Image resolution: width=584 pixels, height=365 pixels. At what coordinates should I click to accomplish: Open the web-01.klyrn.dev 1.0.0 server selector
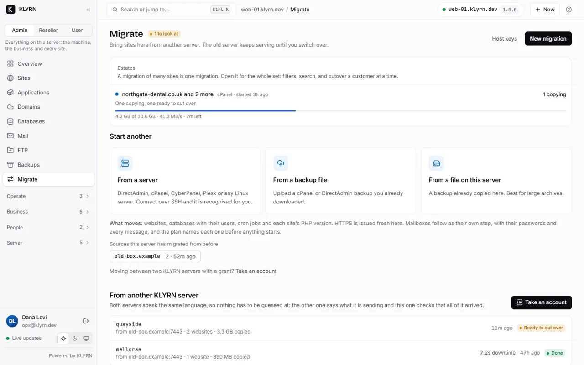pos(481,10)
